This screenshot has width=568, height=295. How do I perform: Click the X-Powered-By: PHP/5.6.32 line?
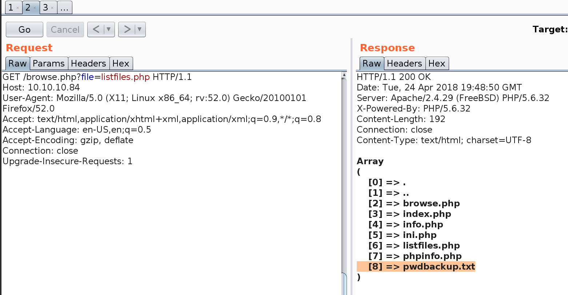tap(413, 109)
